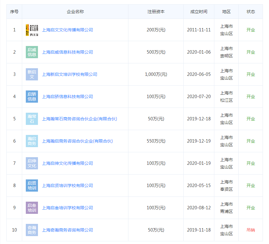Click the red 吊销 status in row 10
This screenshot has height=244, width=269.
click(x=250, y=230)
